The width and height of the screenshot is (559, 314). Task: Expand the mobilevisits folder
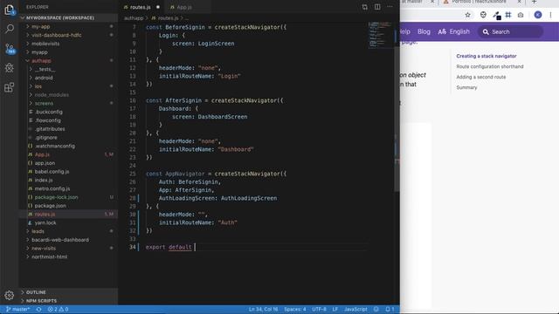tap(45, 44)
